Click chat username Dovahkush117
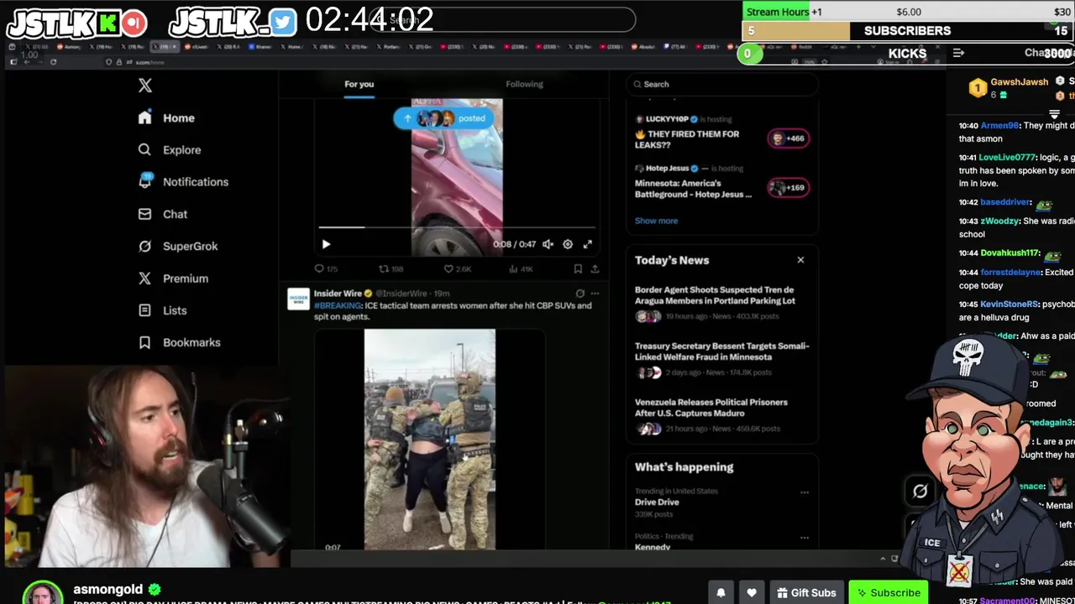 click(x=1009, y=253)
